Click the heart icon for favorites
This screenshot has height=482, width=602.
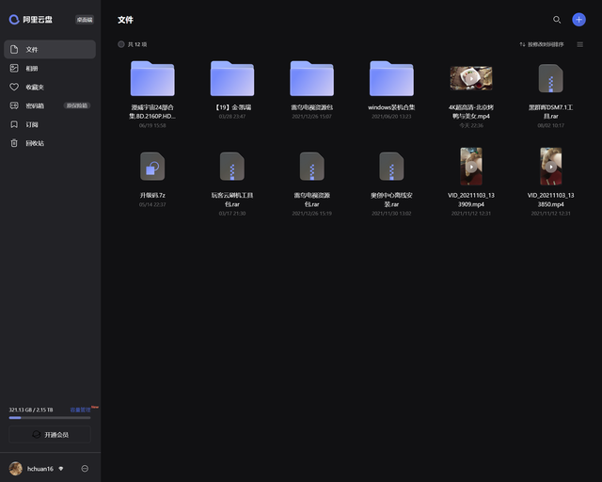coord(14,87)
